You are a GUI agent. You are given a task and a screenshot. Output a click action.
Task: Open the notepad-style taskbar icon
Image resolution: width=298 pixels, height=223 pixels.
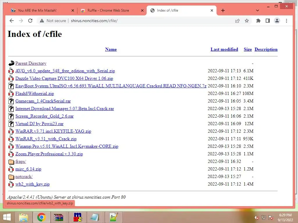click(x=95, y=217)
